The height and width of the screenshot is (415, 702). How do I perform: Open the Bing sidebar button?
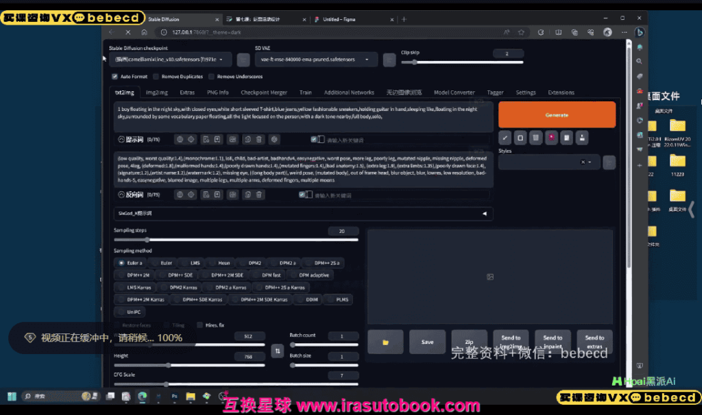[640, 32]
